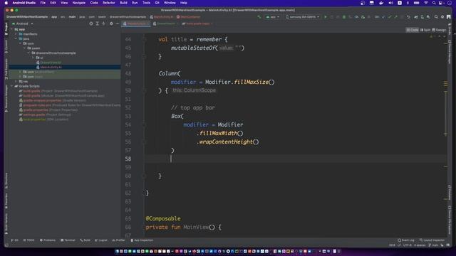Open the 'app' run configuration dropdown
This screenshot has width=456, height=256.
[x=272, y=17]
